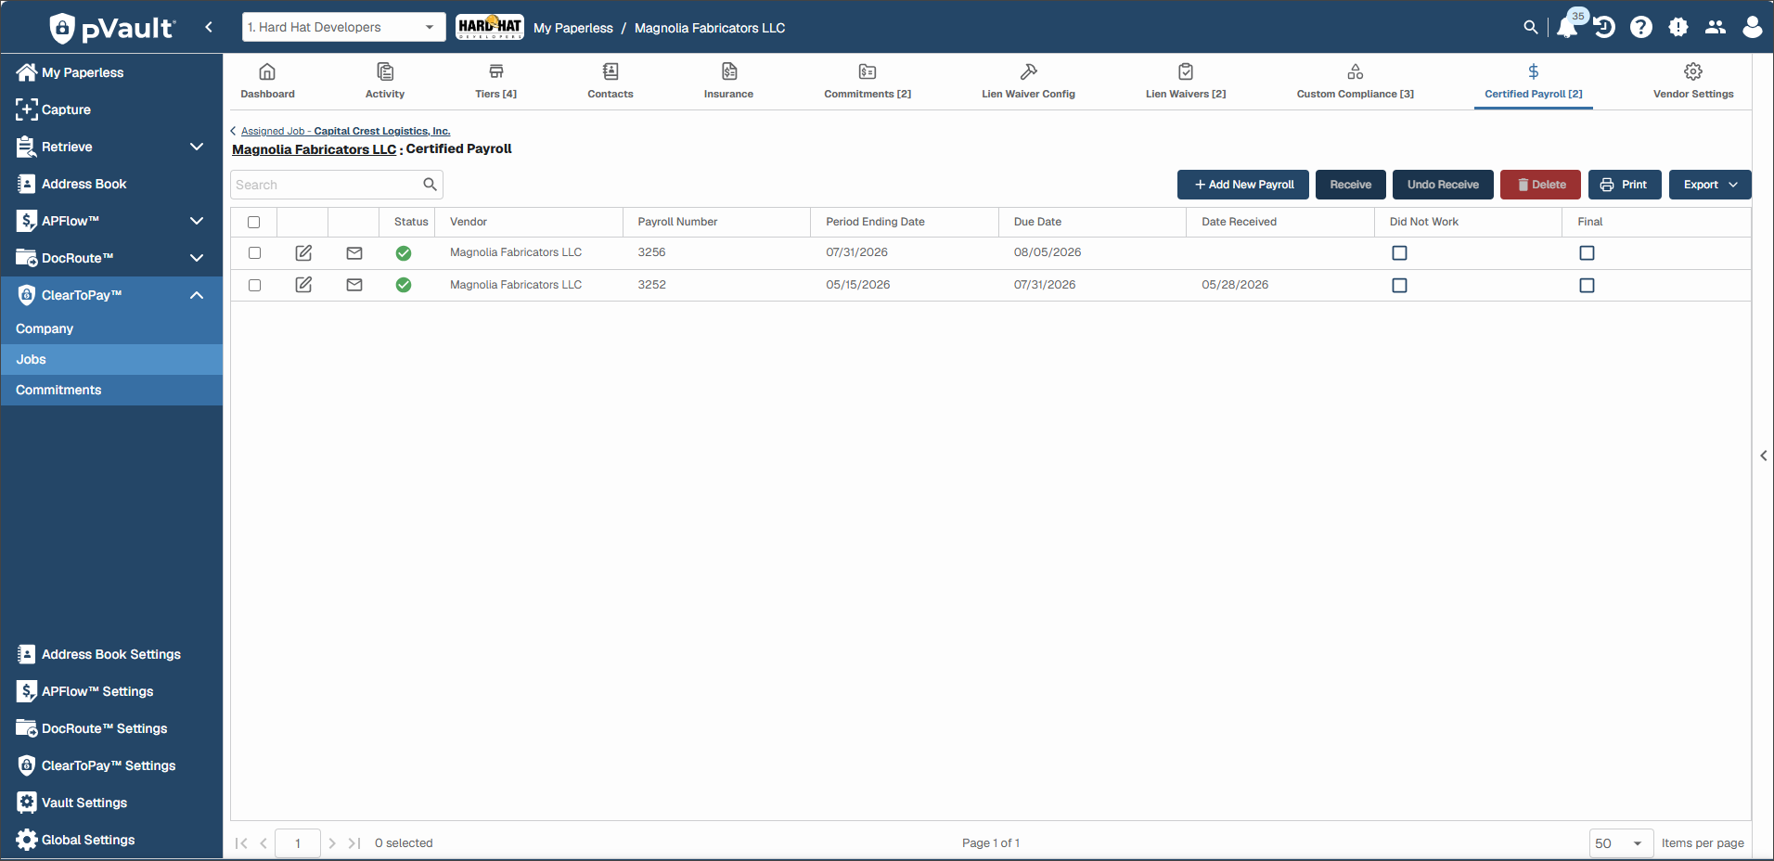Switch to Lien Waivers [2] tab

[x=1186, y=81]
